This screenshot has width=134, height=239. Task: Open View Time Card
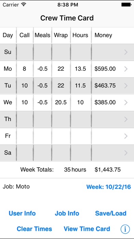pos(87,229)
